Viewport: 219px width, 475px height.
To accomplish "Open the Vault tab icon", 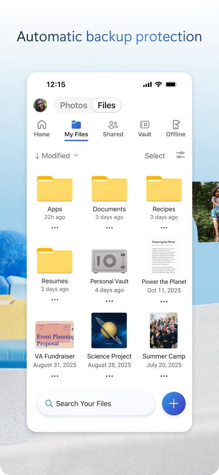I will (145, 125).
